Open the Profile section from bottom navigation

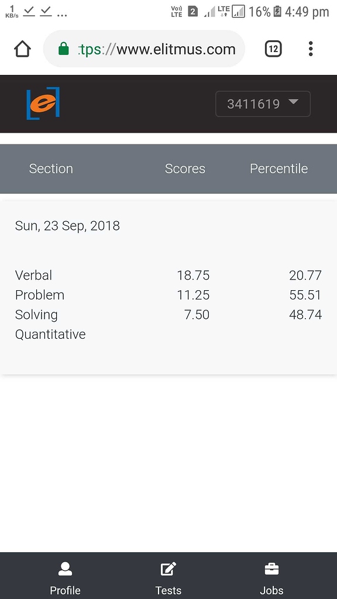point(65,575)
